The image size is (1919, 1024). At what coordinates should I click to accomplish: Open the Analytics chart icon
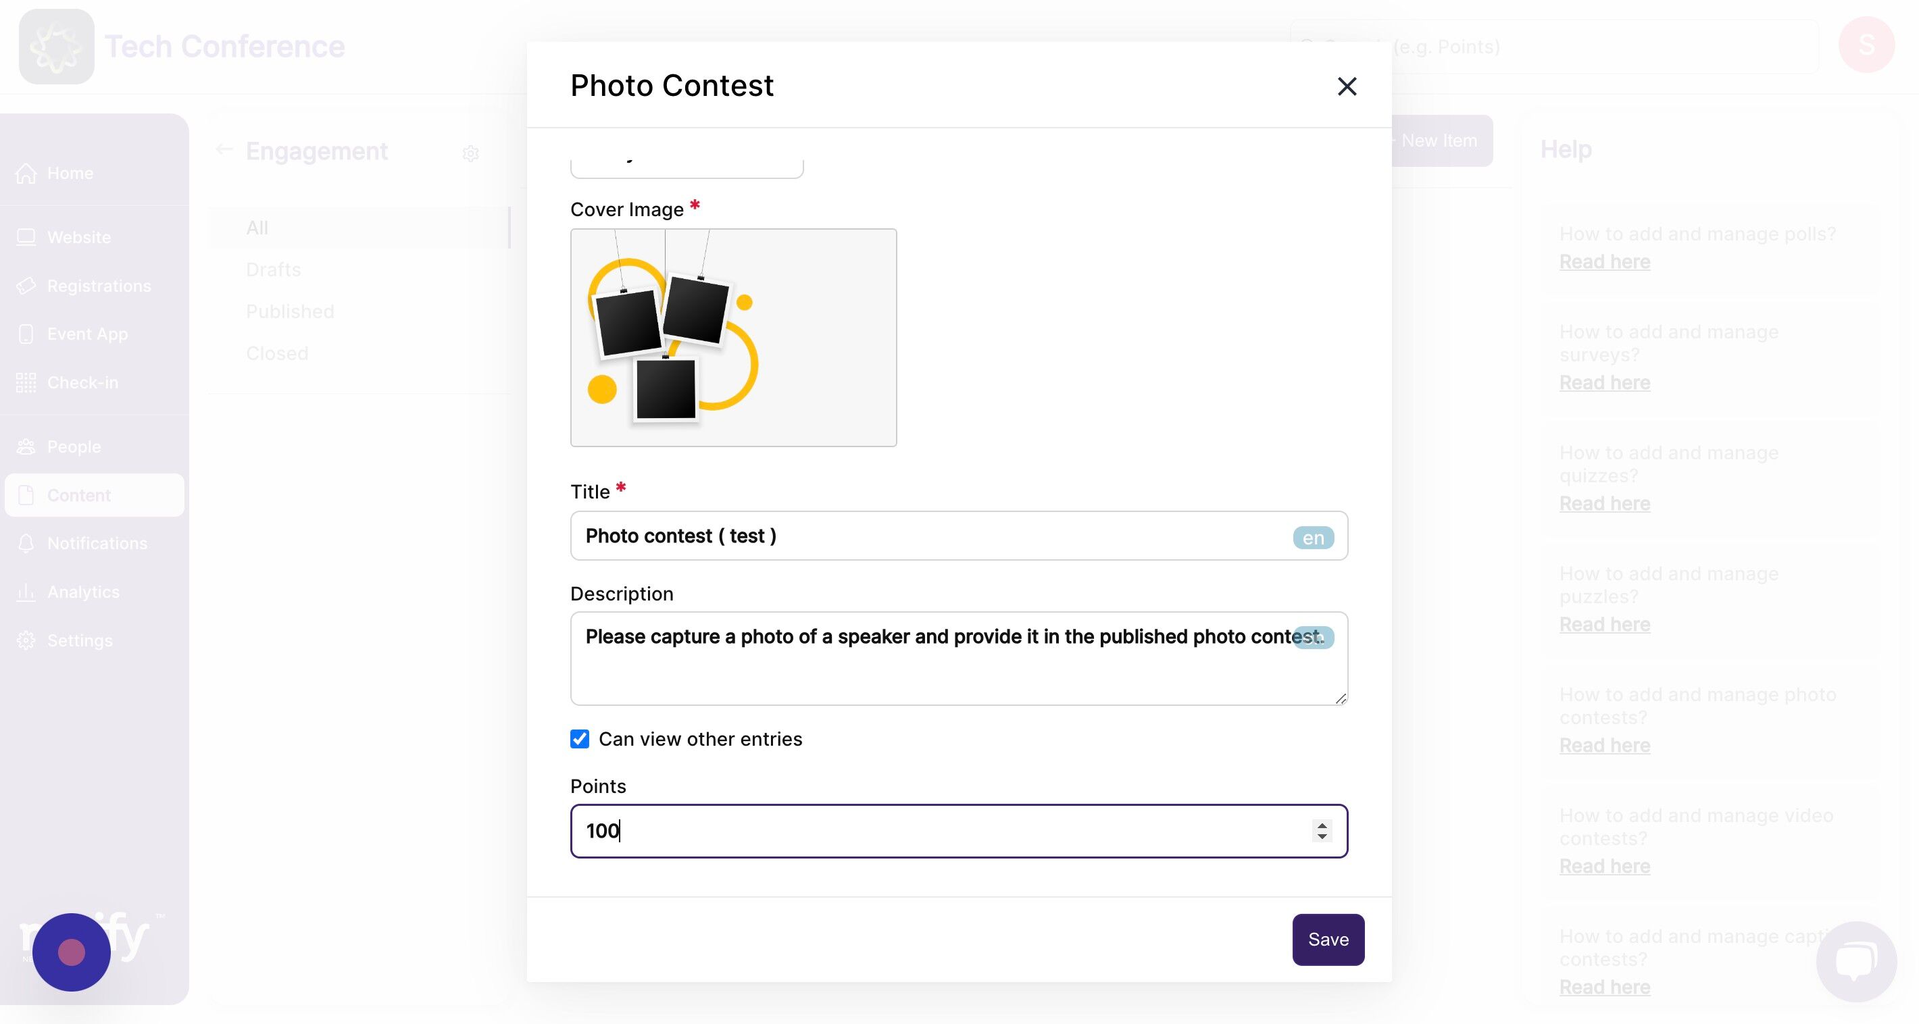(26, 591)
